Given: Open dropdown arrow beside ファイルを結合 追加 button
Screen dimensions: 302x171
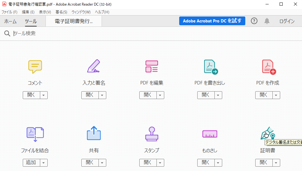Looking at the screenshot, I should point(44,163).
